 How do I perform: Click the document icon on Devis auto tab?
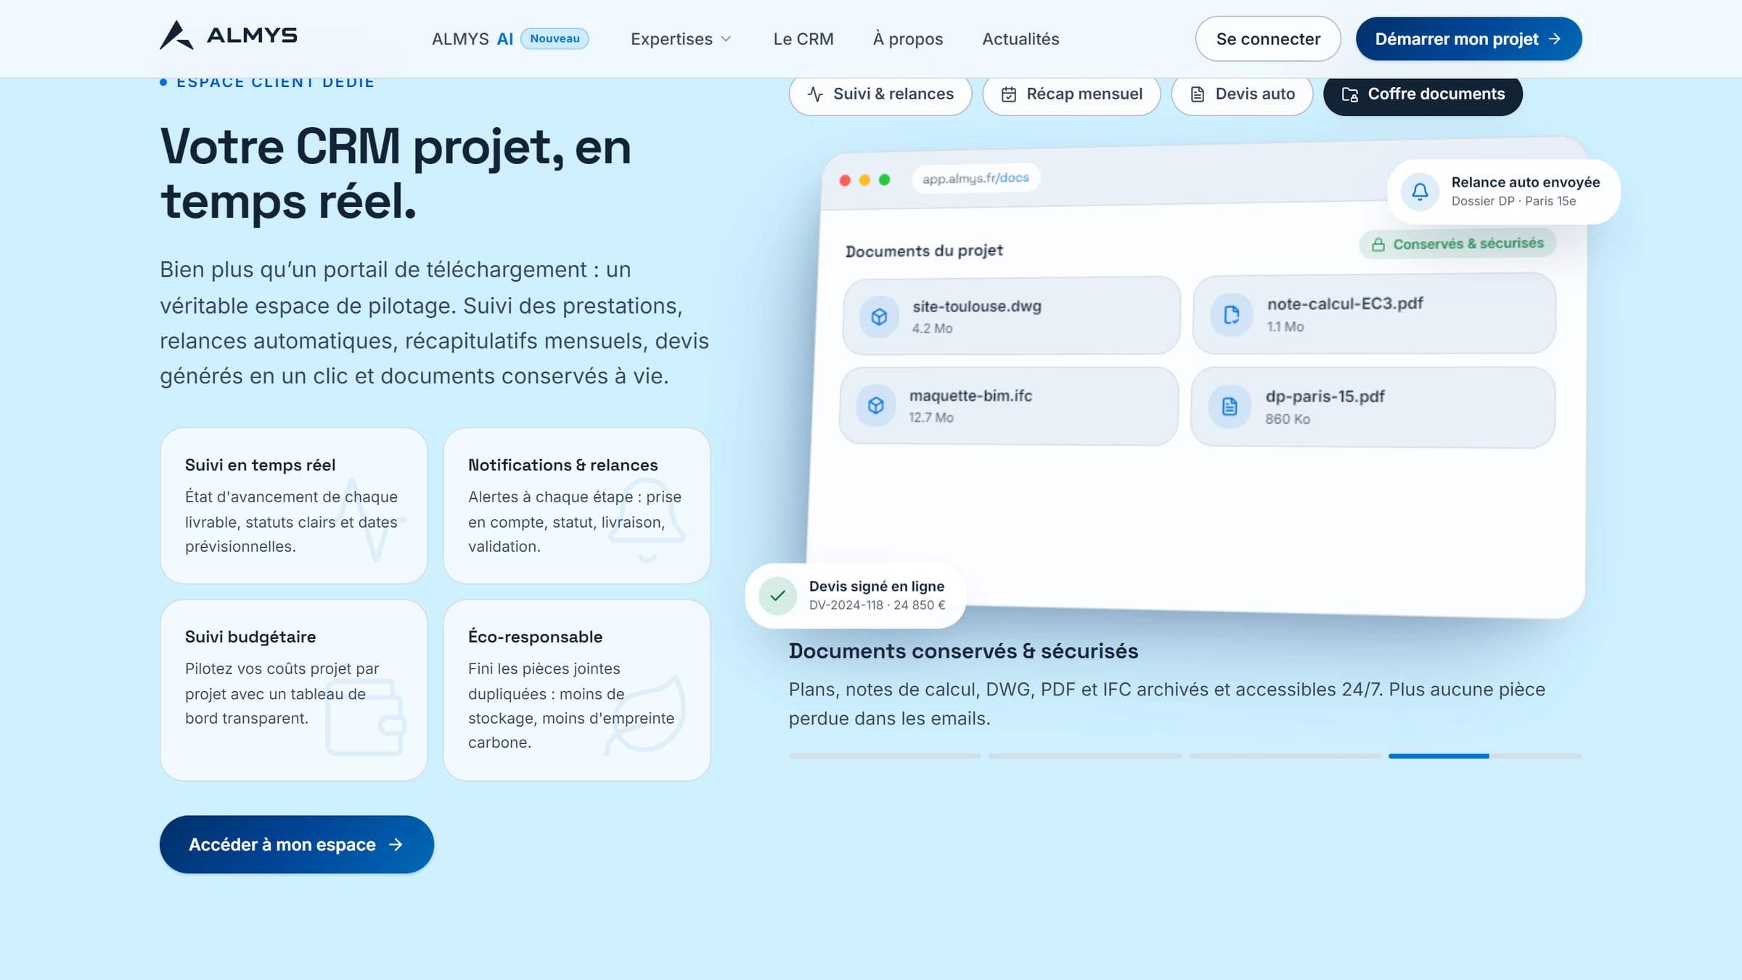pyautogui.click(x=1198, y=94)
